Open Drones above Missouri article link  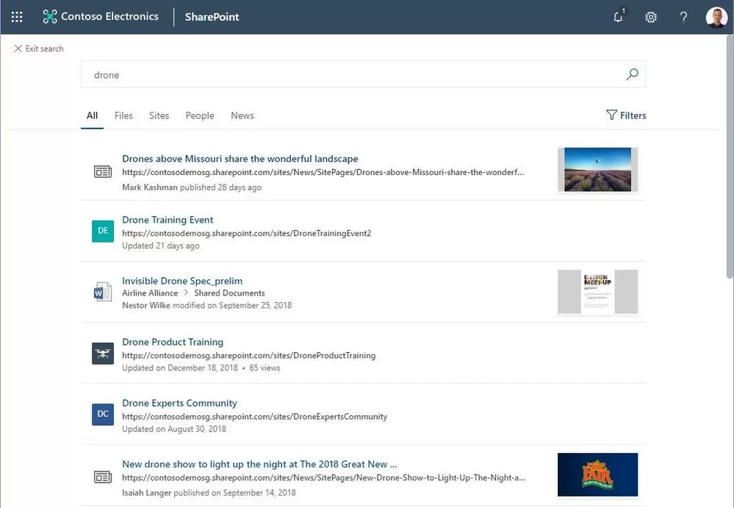[240, 159]
